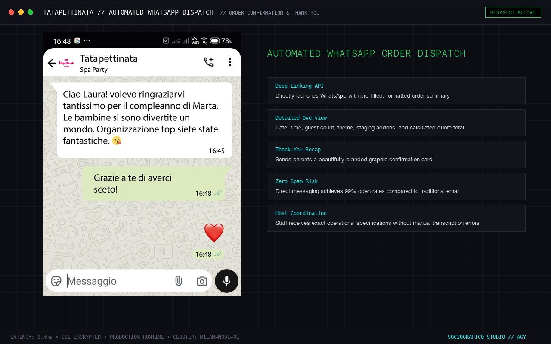Image resolution: width=551 pixels, height=344 pixels.
Task: Click the green window maximize dot
Action: (x=31, y=12)
